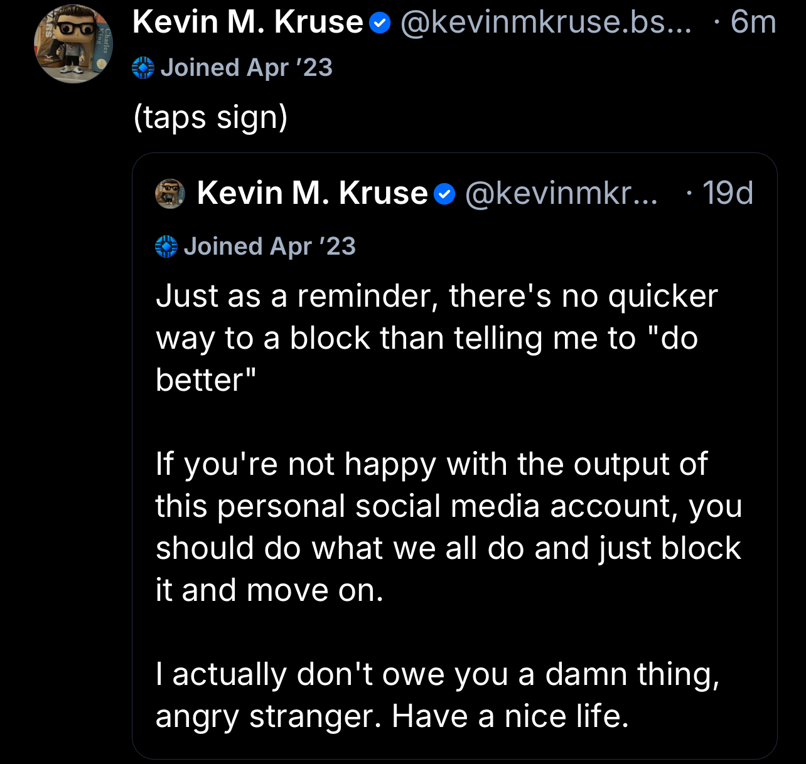Click the verified checkmark beside the top author name
The width and height of the screenshot is (806, 764).
click(380, 23)
